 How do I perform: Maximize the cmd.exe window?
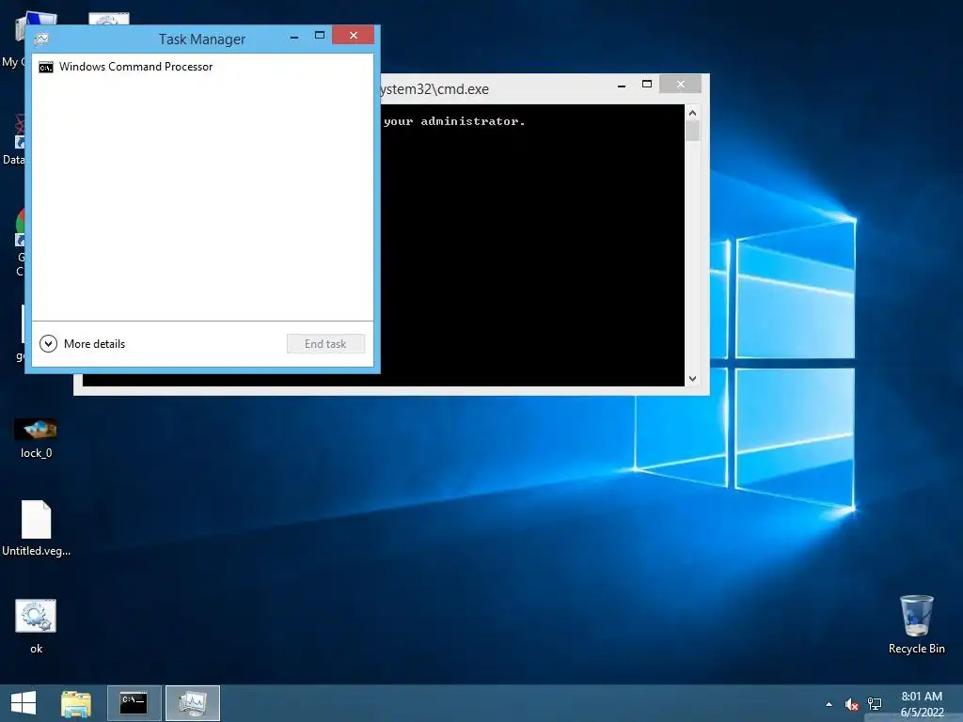click(647, 84)
